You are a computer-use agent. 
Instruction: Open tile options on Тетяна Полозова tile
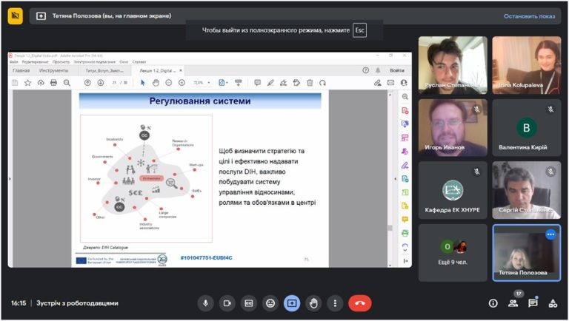pyautogui.click(x=550, y=234)
